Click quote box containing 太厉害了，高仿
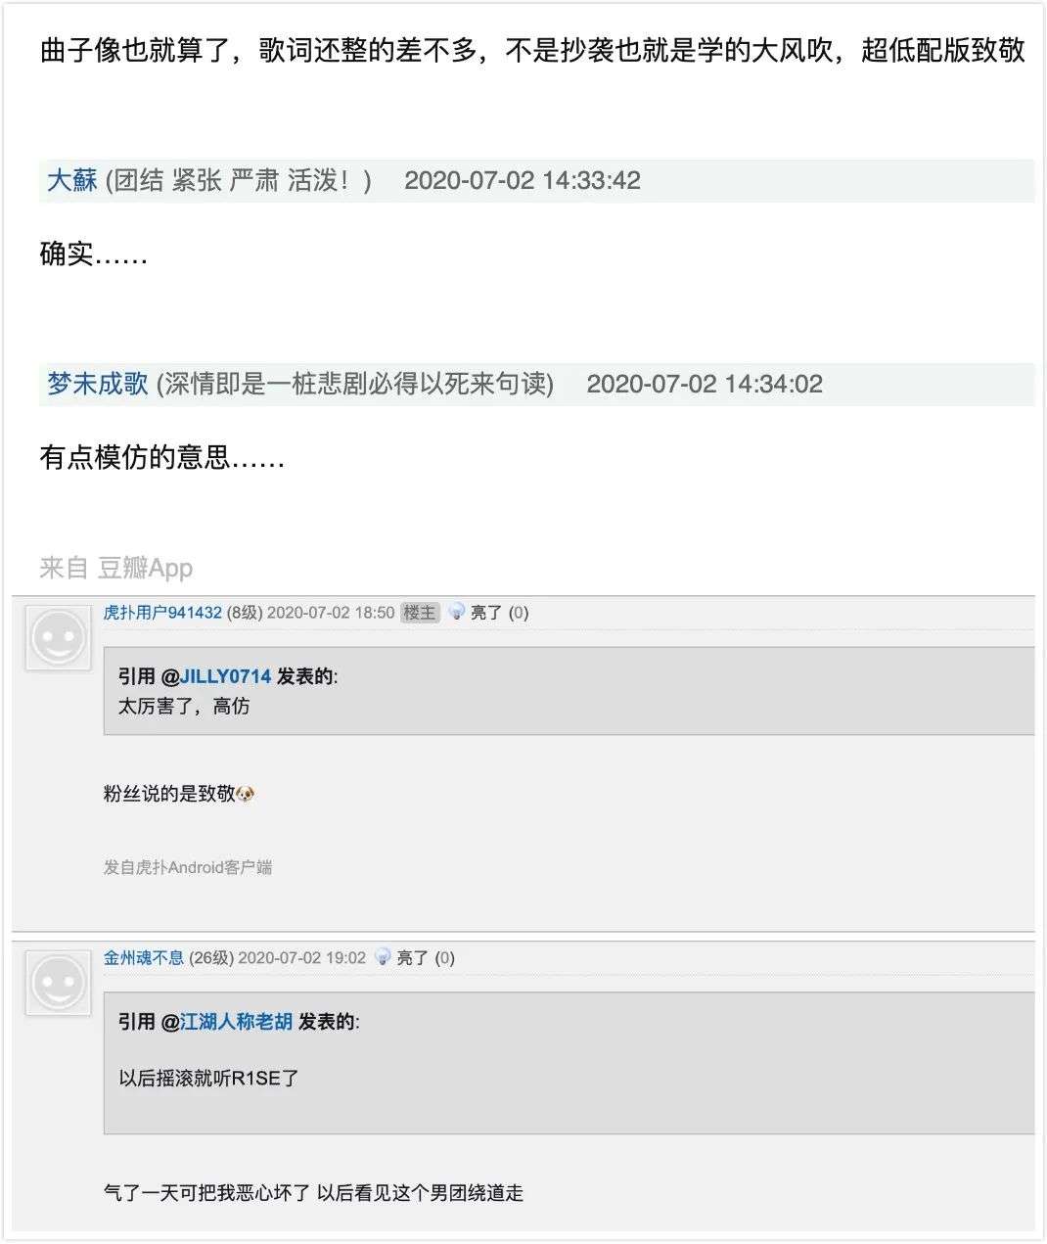This screenshot has width=1047, height=1244. coord(569,691)
